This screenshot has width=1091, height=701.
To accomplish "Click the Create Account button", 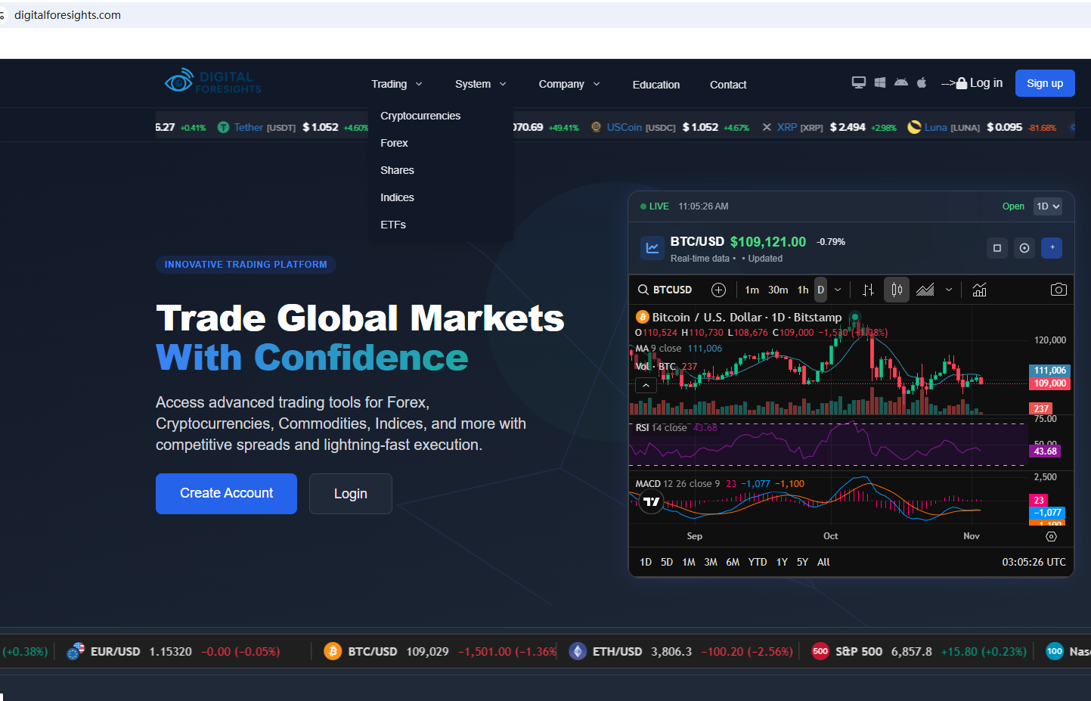I will coord(226,494).
